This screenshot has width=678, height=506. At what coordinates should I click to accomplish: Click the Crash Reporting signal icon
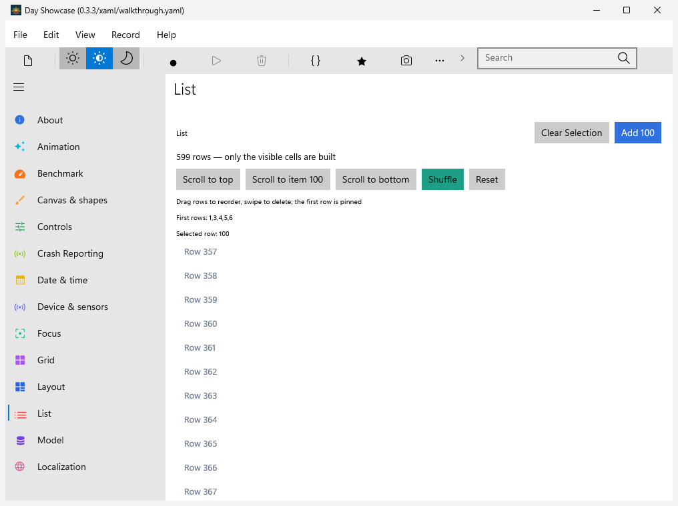(x=20, y=253)
